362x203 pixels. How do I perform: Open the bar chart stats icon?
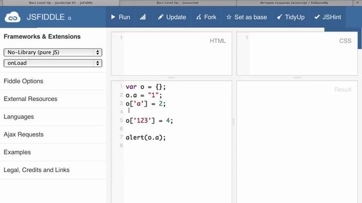pos(143,17)
